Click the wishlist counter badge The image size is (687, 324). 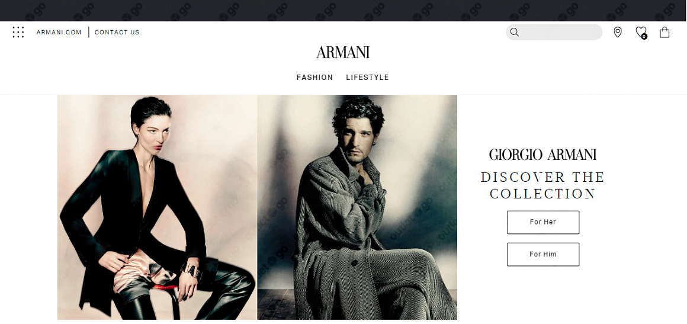[644, 36]
